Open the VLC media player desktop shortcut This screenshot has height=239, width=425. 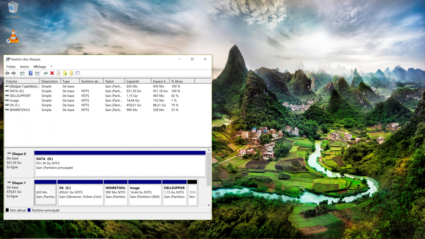[x=14, y=37]
